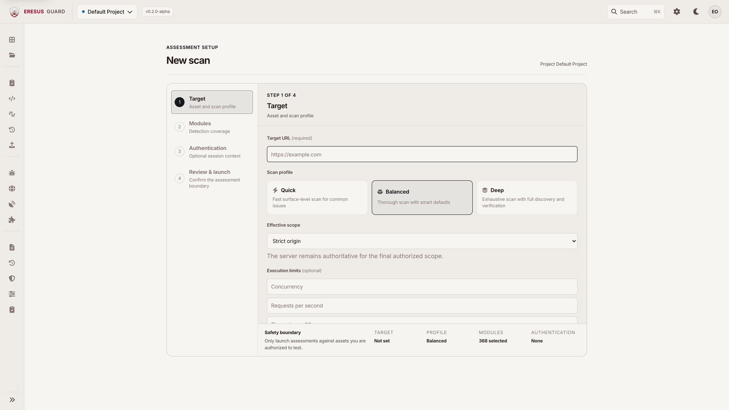729x410 pixels.
Task: Select the Deep scan profile
Action: click(527, 197)
